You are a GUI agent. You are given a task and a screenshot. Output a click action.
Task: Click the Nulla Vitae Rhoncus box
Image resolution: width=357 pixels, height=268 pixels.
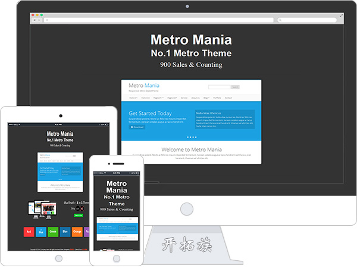click(x=225, y=120)
